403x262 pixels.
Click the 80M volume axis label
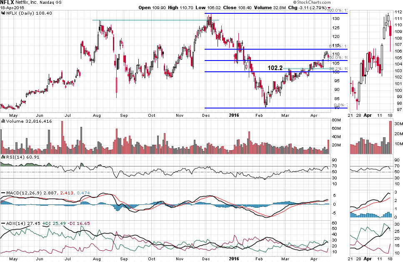tap(336, 120)
